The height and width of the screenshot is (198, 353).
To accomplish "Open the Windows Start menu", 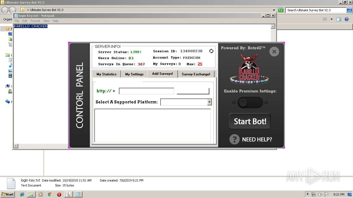I will click(7, 194).
